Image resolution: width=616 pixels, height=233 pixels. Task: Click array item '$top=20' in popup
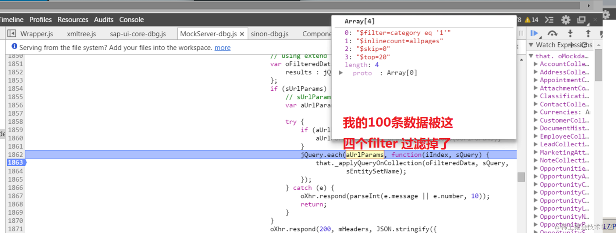tap(367, 57)
